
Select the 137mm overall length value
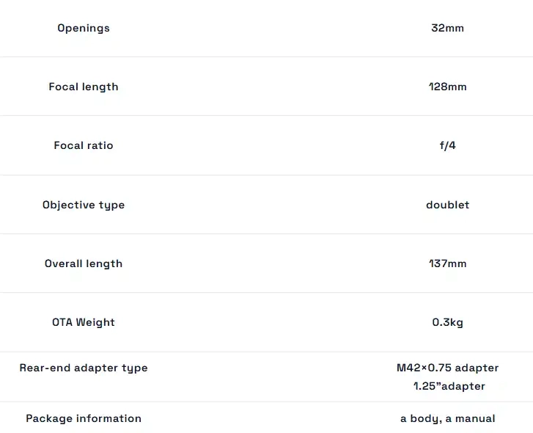click(447, 263)
